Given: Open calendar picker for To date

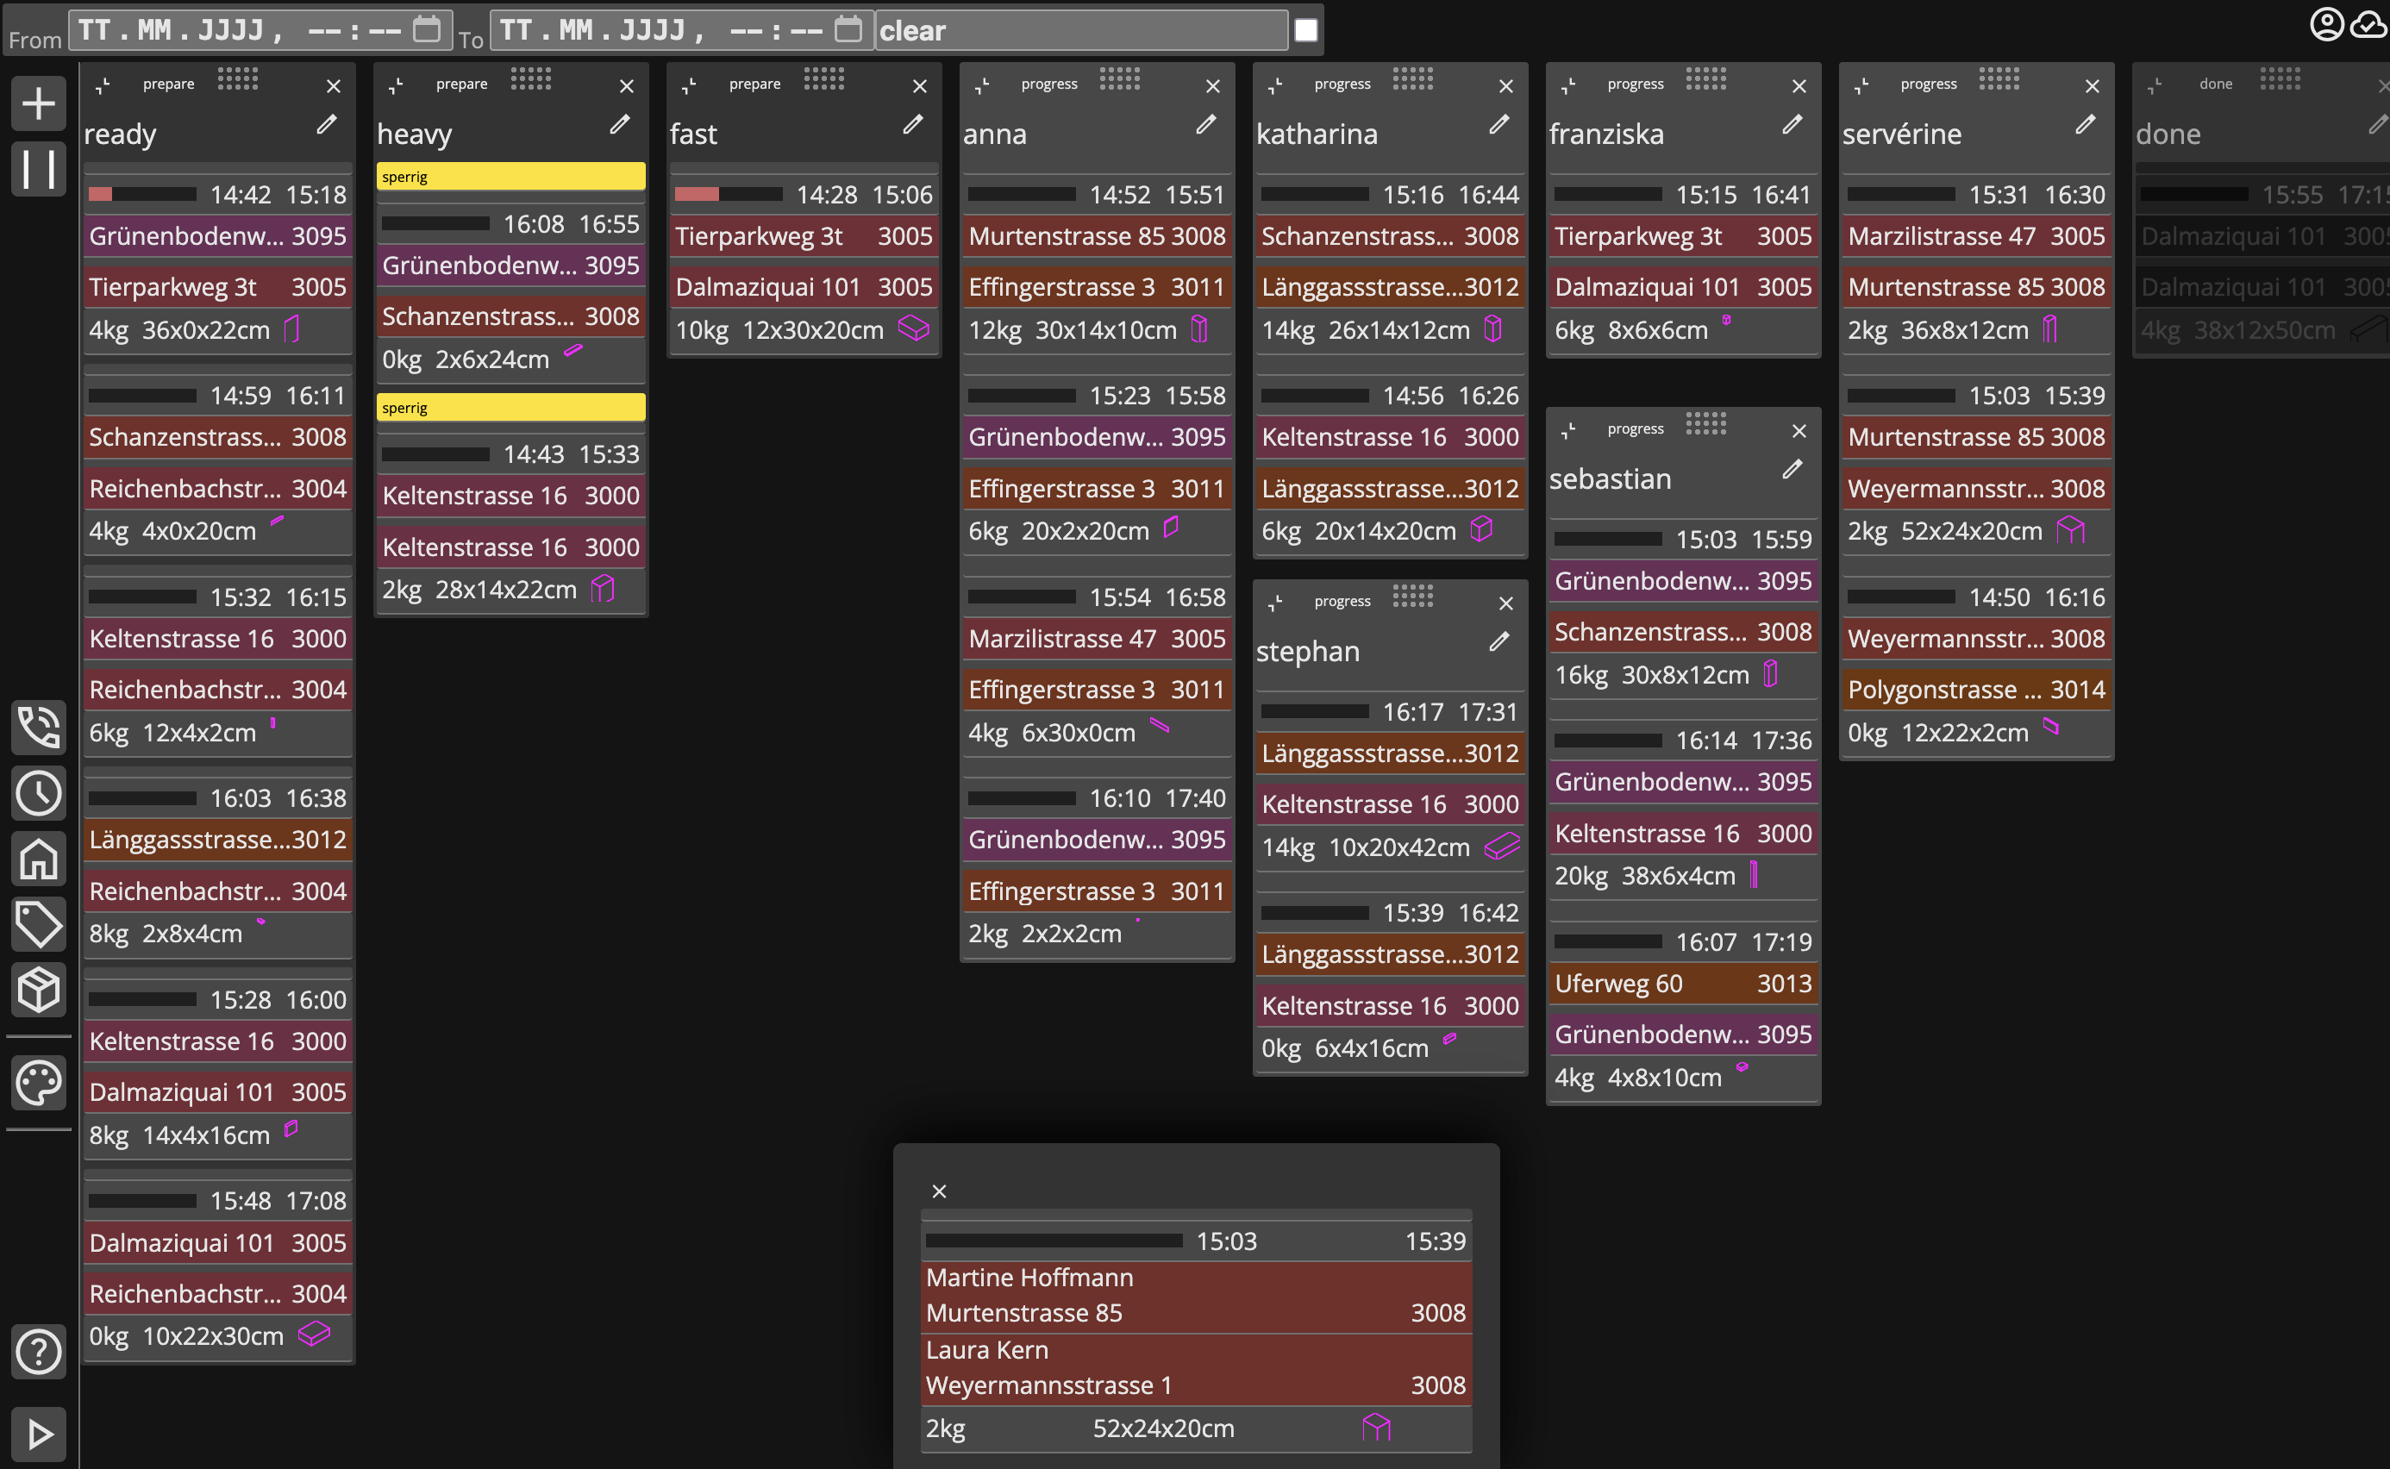Looking at the screenshot, I should click(848, 29).
